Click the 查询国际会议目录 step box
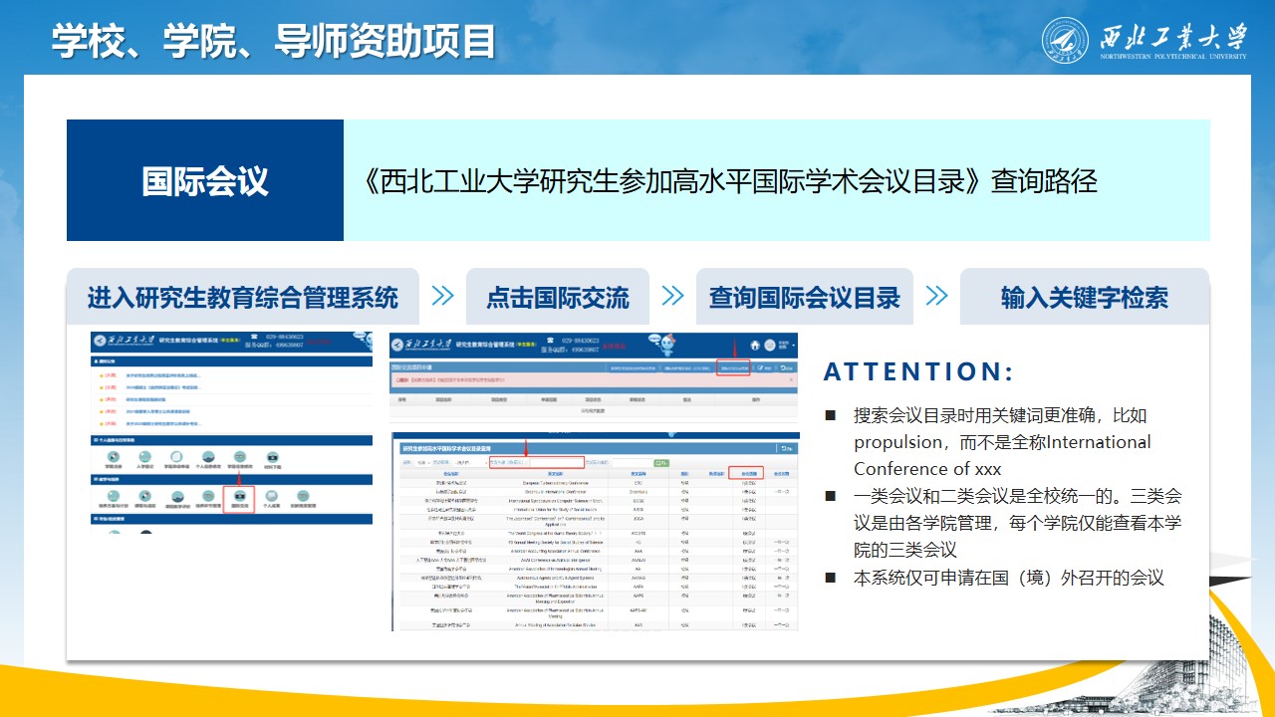This screenshot has height=717, width=1275. [x=804, y=296]
